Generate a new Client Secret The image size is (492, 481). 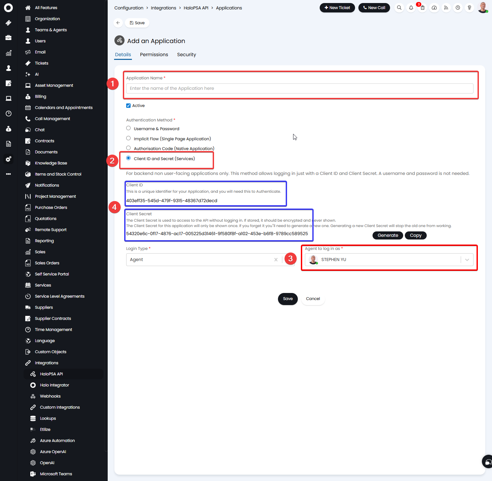pos(388,235)
